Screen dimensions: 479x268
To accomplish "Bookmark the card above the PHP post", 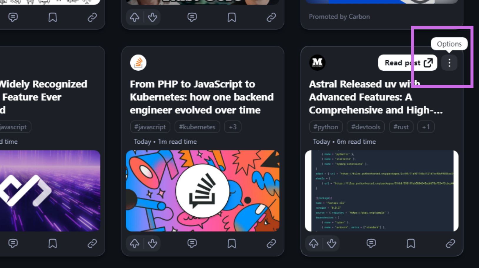I will pos(232,17).
